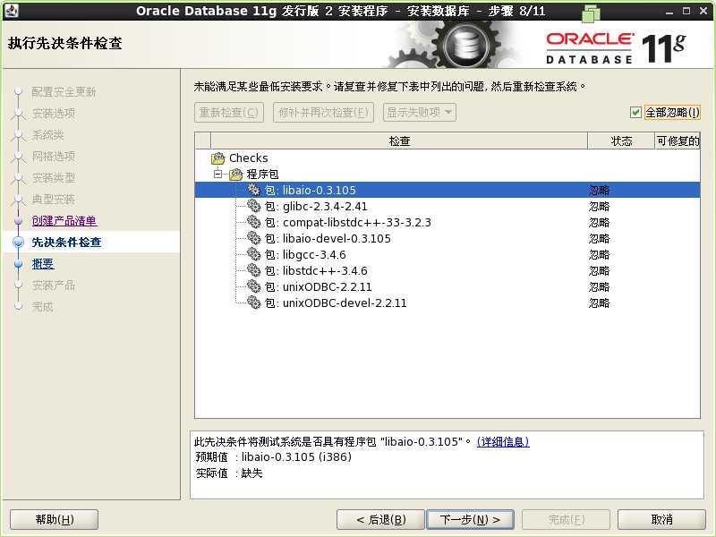Image resolution: width=716 pixels, height=537 pixels.
Task: Open the 显示失败项 dropdown
Action: click(420, 113)
